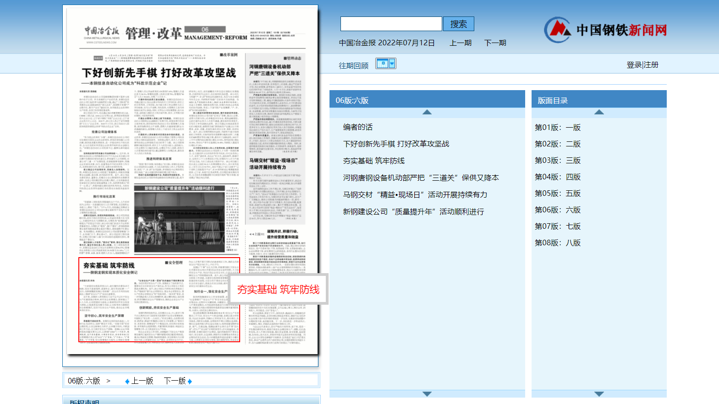Click 往期回顾 label

(354, 65)
